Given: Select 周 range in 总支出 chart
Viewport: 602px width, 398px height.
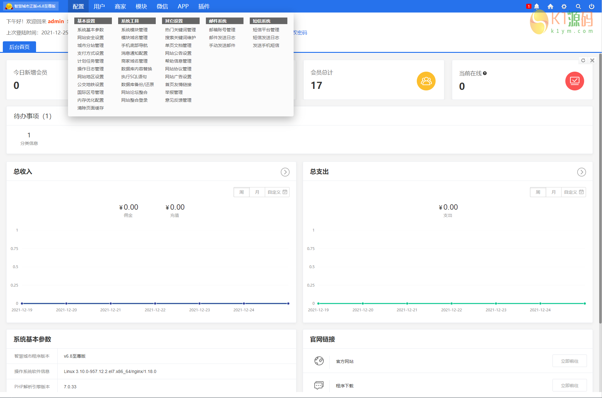Looking at the screenshot, I should tap(538, 192).
